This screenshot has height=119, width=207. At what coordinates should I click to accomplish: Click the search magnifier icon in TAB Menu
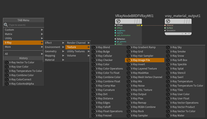tap(6, 25)
